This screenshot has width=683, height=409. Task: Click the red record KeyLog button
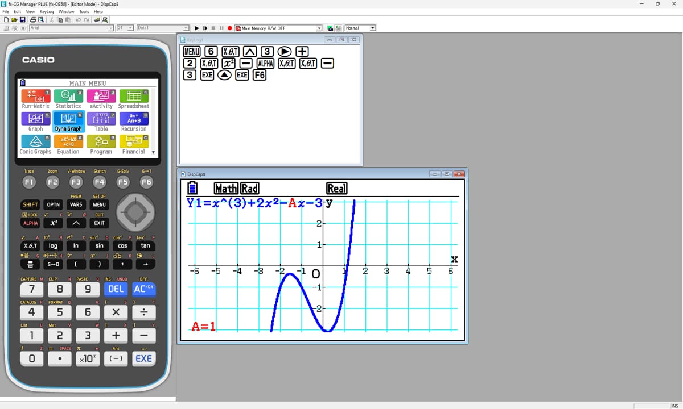tap(229, 28)
